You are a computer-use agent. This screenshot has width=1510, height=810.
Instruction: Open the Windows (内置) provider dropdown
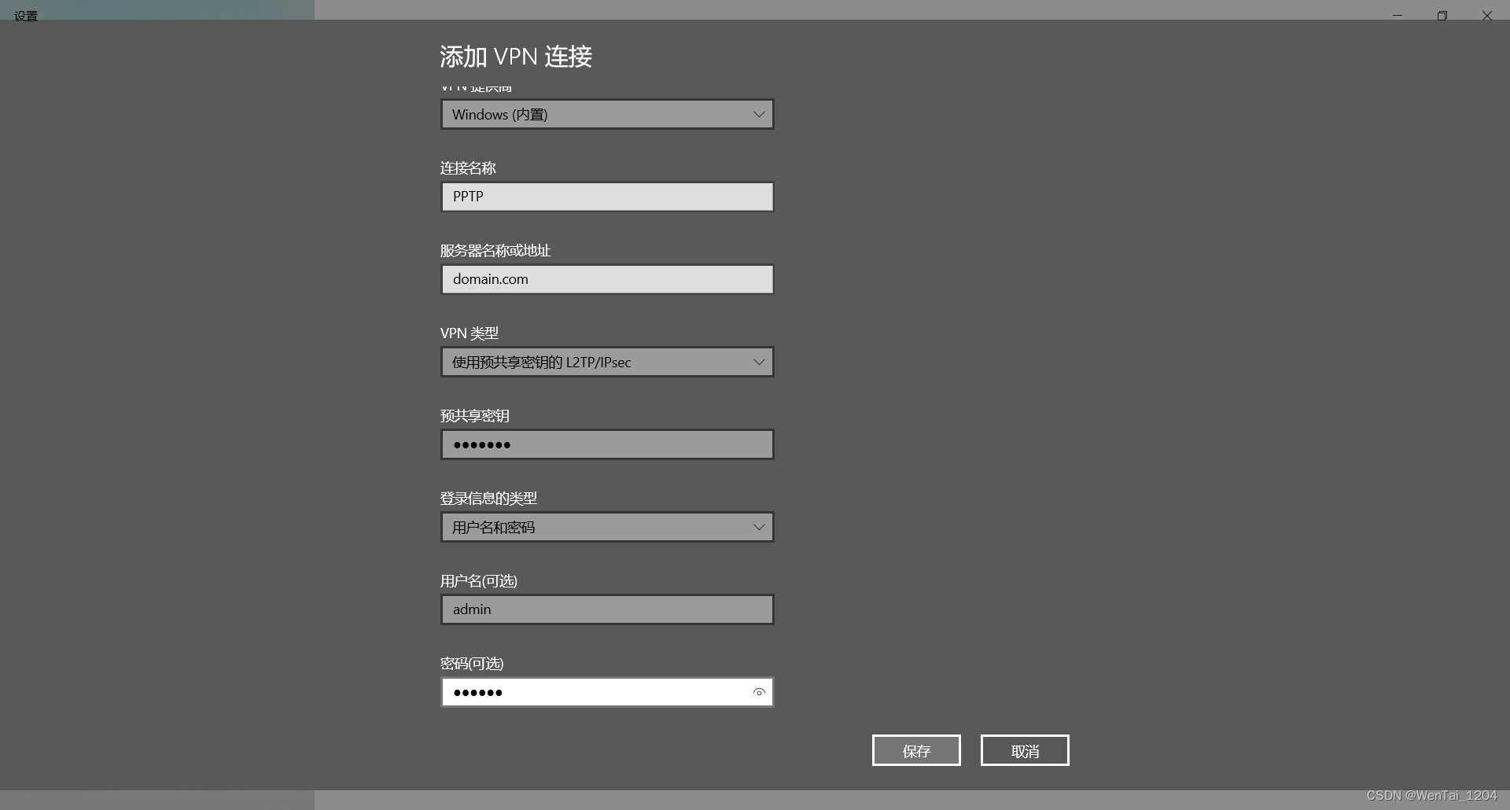coord(606,114)
